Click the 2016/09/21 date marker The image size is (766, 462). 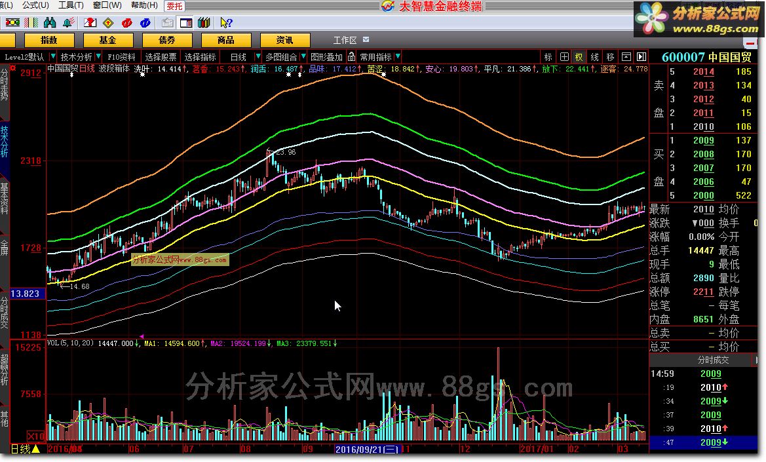pyautogui.click(x=367, y=449)
